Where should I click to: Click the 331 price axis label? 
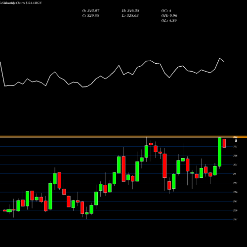(235, 147)
